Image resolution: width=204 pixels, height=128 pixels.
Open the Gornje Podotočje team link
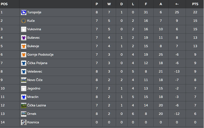coord(40,55)
